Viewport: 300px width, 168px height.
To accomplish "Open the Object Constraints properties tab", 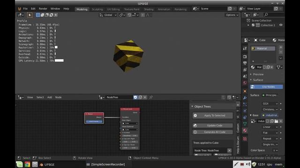I will click(x=245, y=117).
